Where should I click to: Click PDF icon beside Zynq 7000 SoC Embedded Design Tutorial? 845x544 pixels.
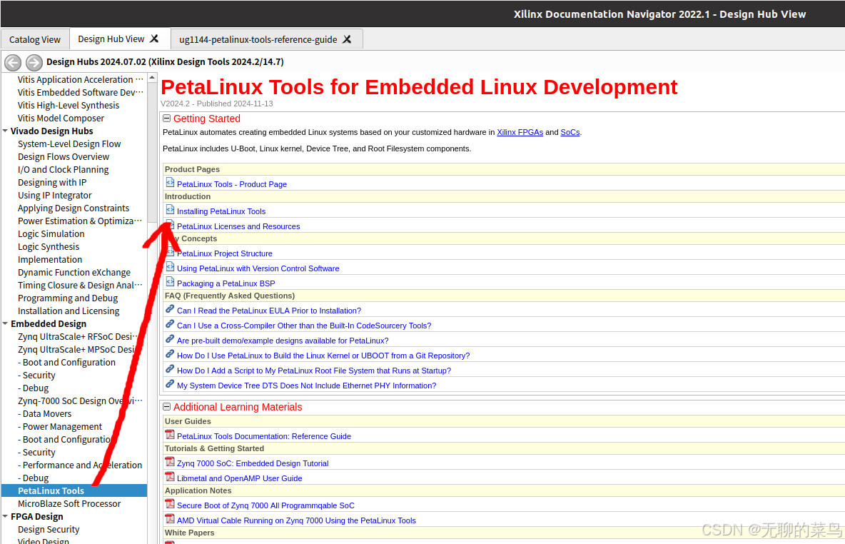coord(170,461)
